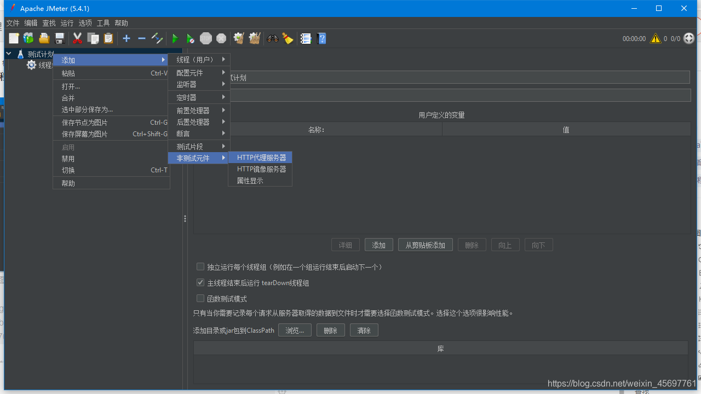Click the Stop test icon
701x394 pixels.
point(206,38)
